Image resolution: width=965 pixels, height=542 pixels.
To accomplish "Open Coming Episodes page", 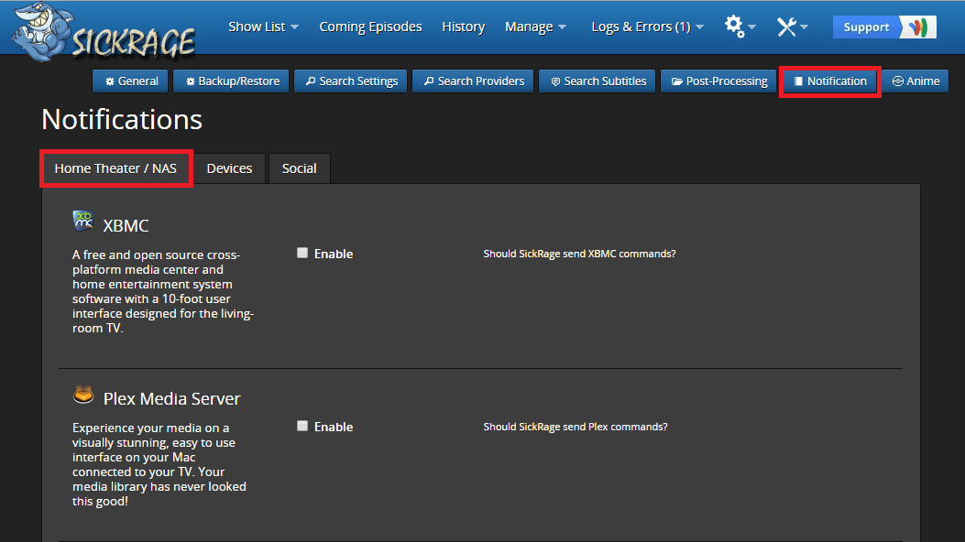I will 370,27.
